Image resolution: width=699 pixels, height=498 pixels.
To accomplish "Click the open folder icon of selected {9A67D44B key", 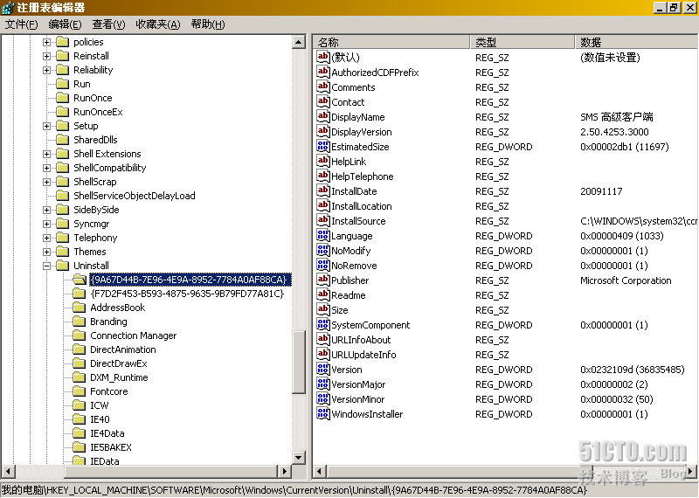I will (80, 280).
